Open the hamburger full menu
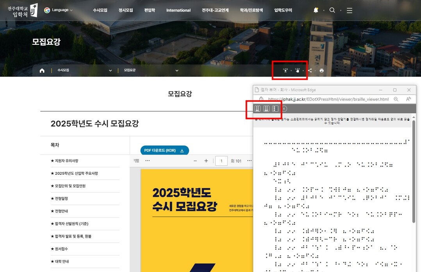421x272 pixels. coord(350,11)
